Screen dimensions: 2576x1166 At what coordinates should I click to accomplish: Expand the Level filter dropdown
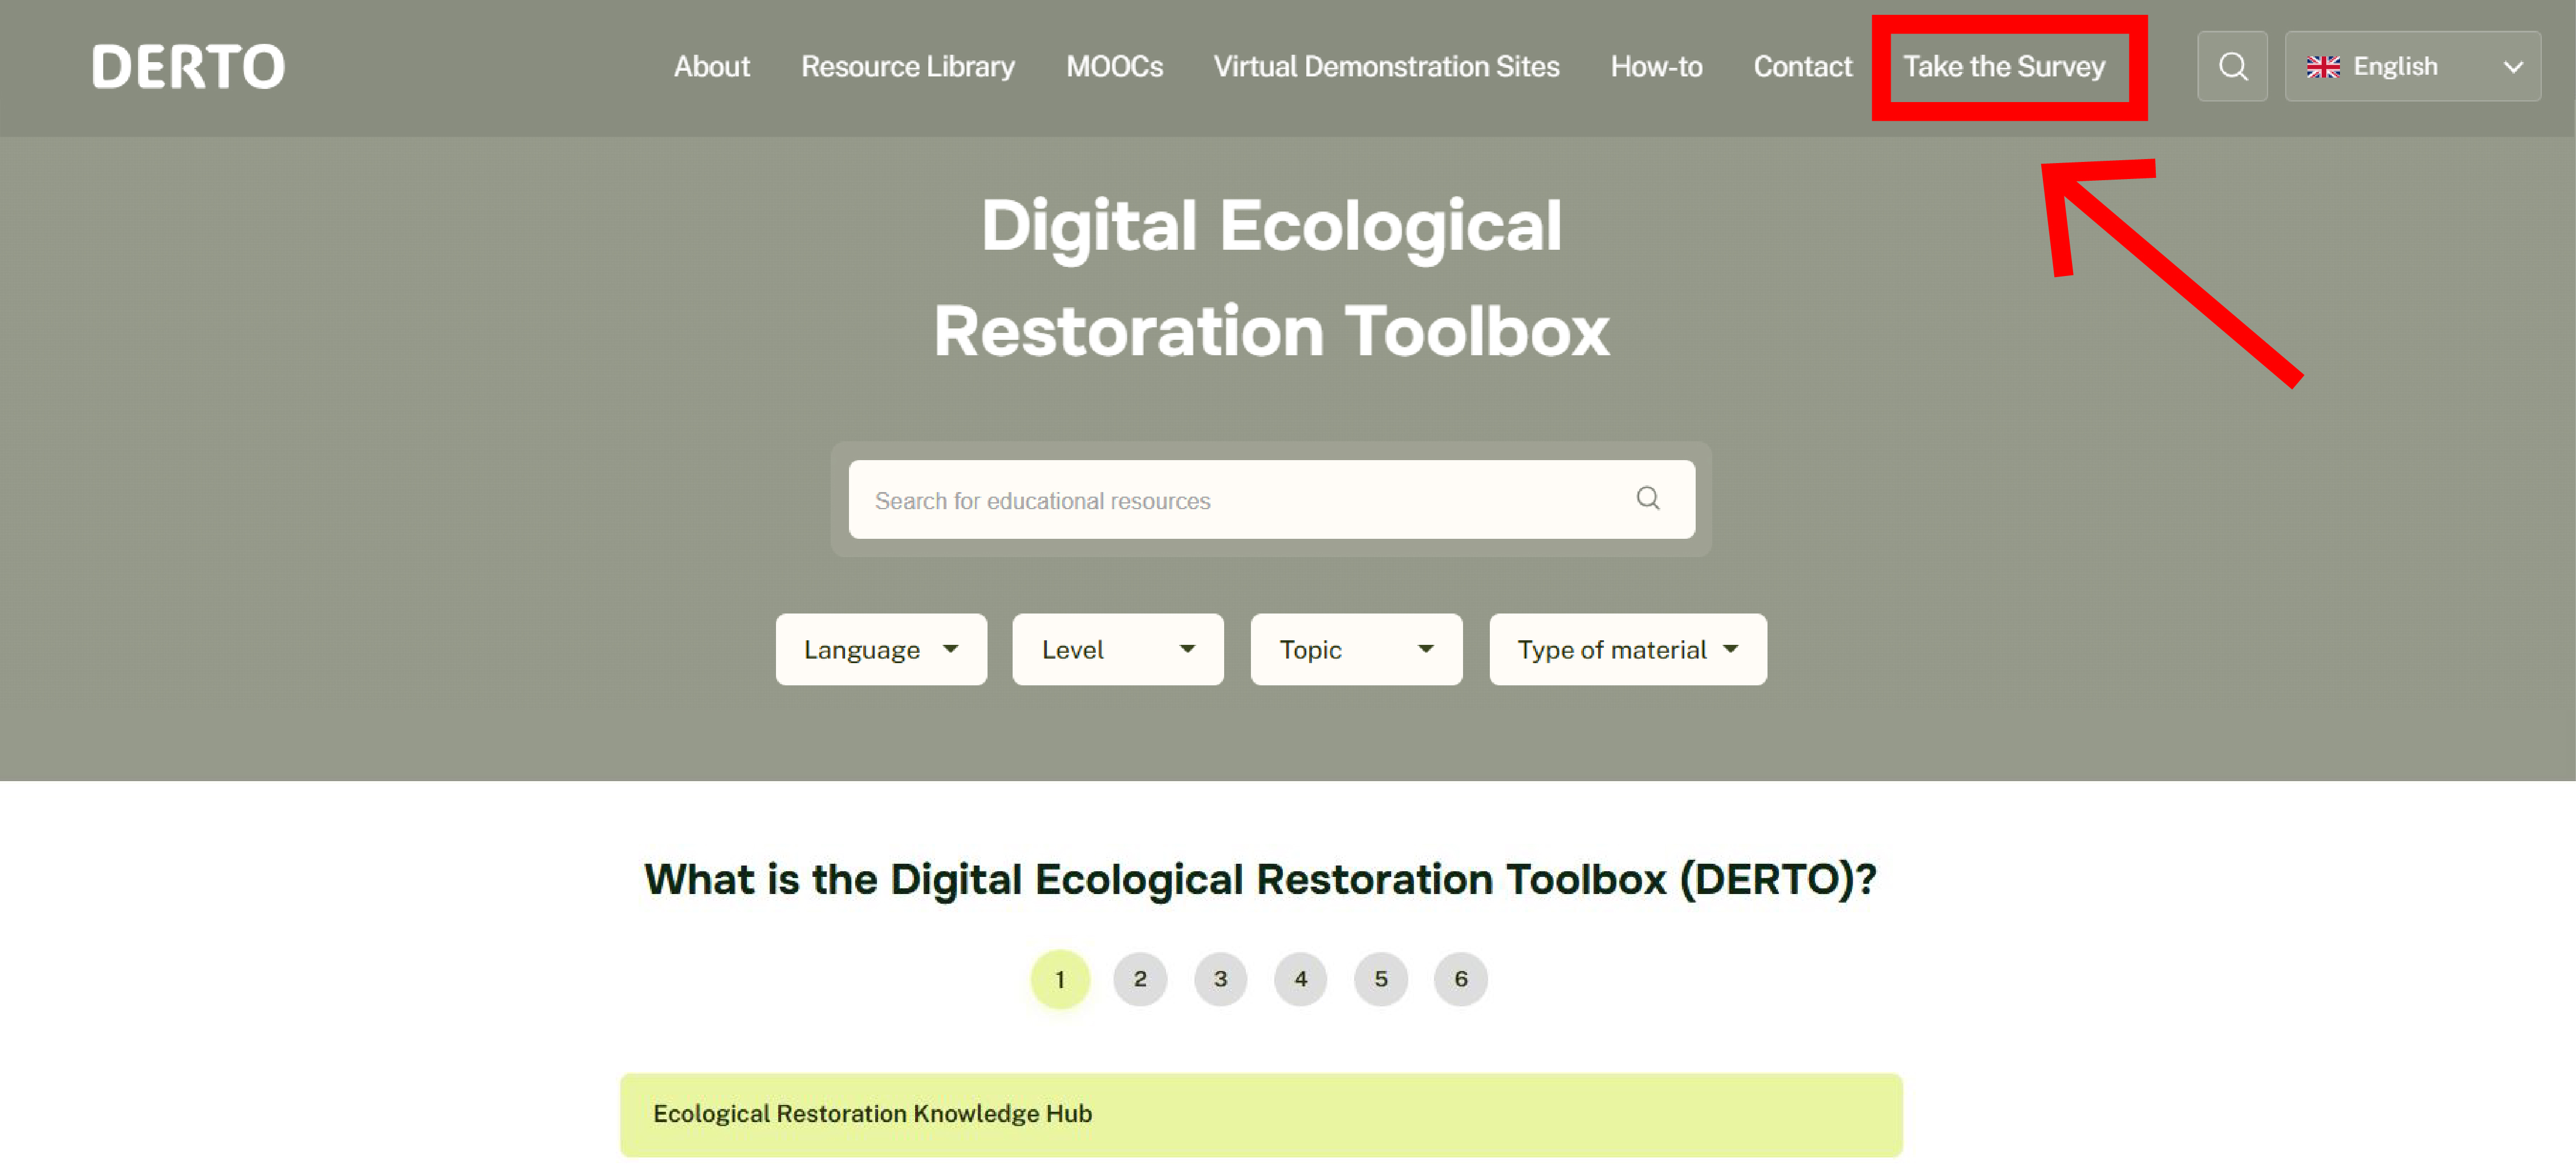1117,649
